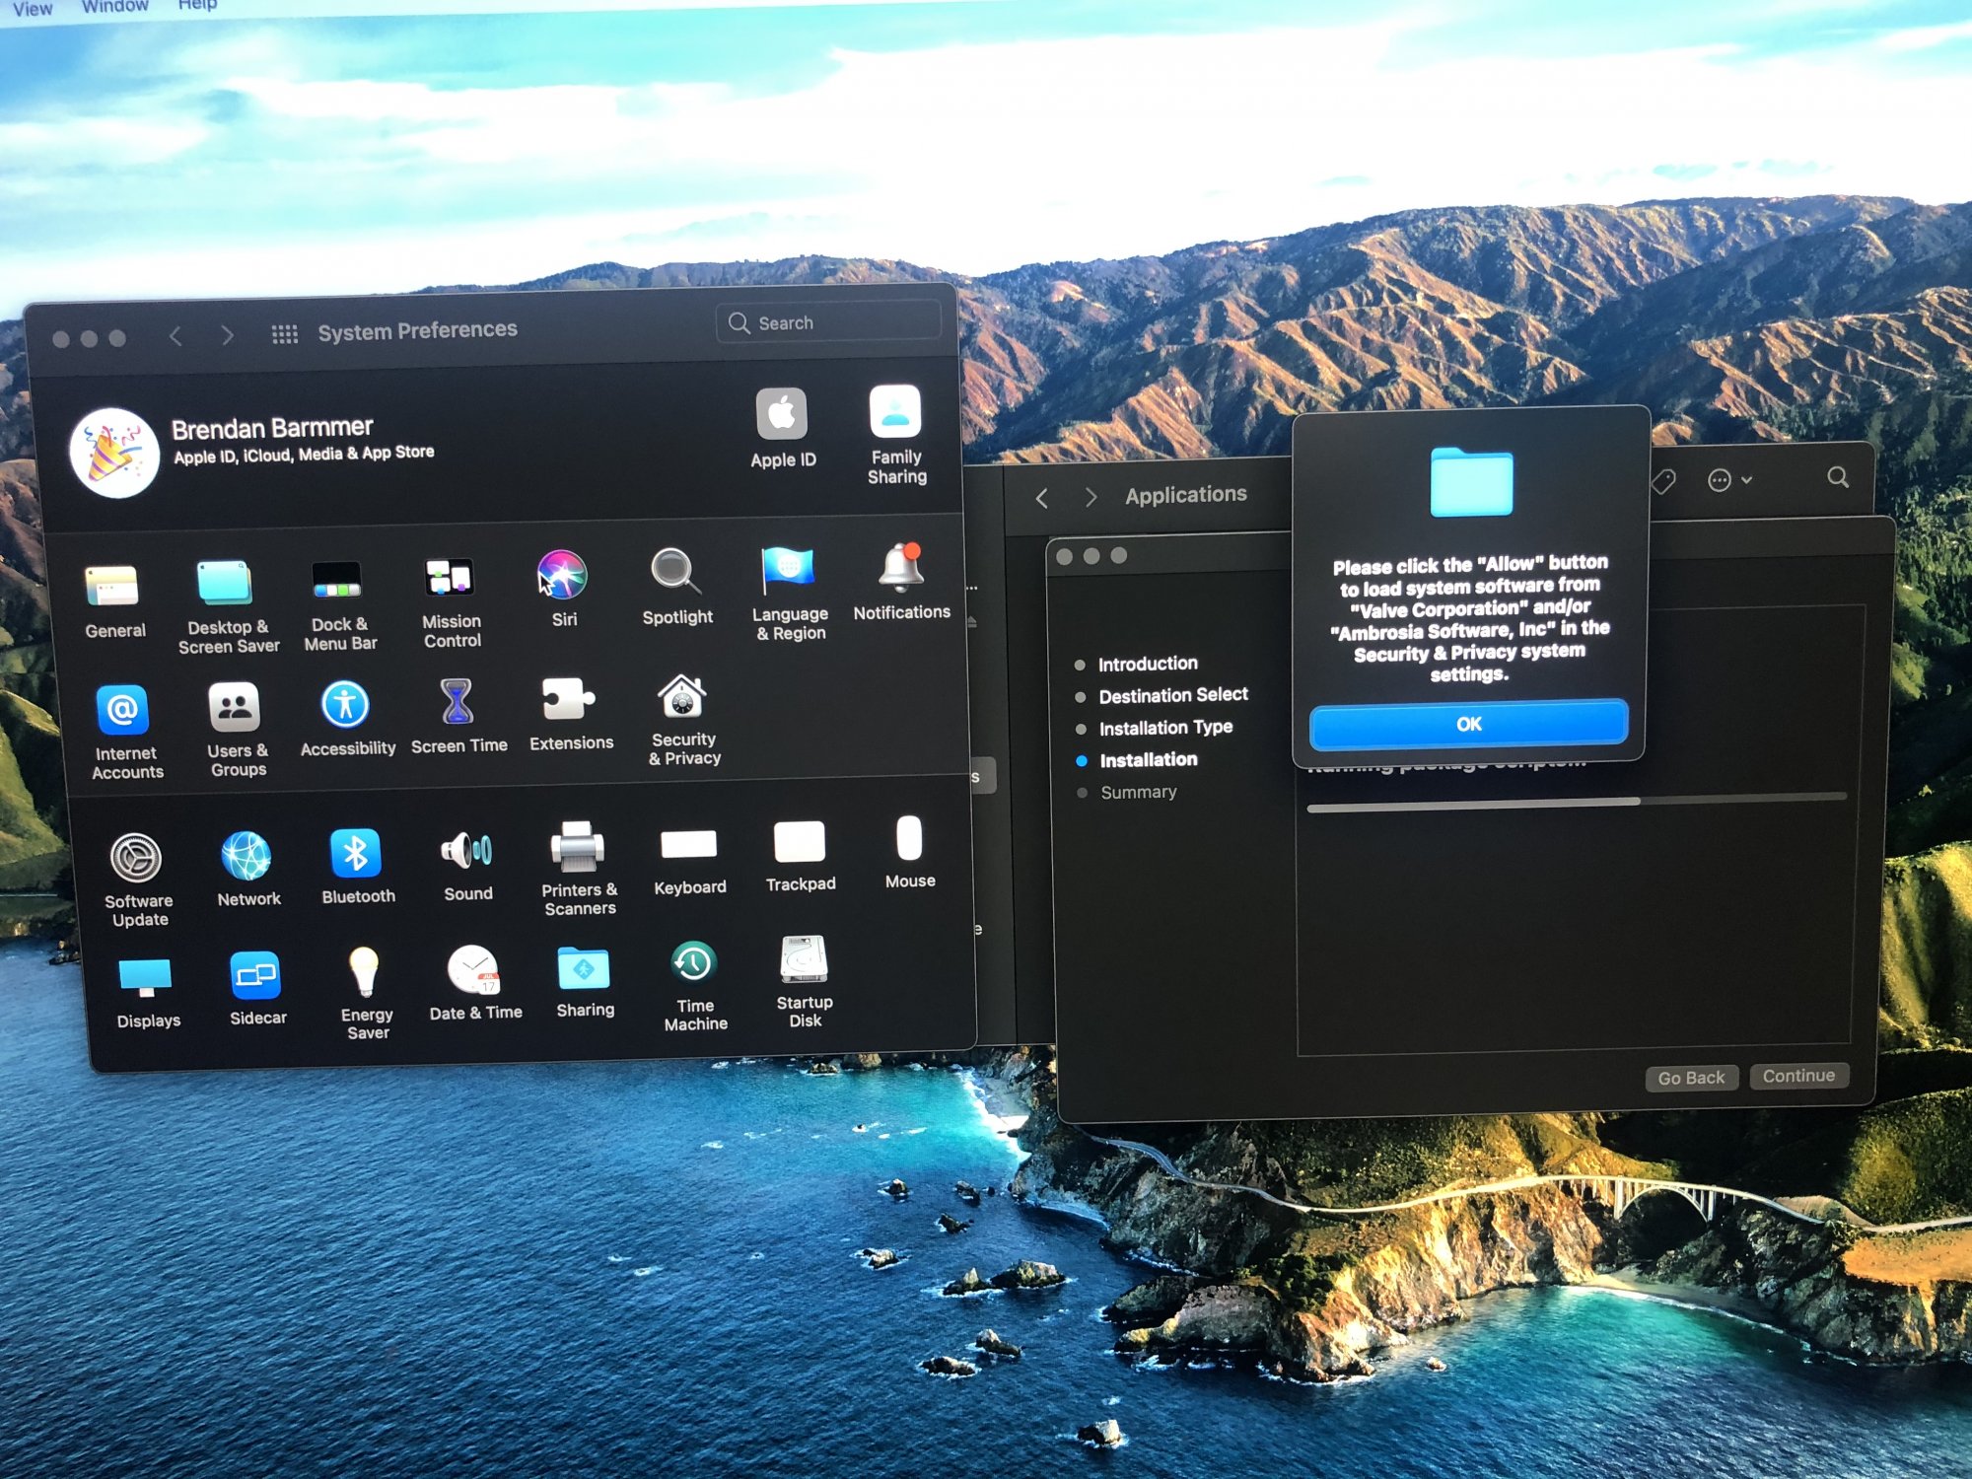
Task: Click the installer Go Back button
Action: coord(1691,1079)
